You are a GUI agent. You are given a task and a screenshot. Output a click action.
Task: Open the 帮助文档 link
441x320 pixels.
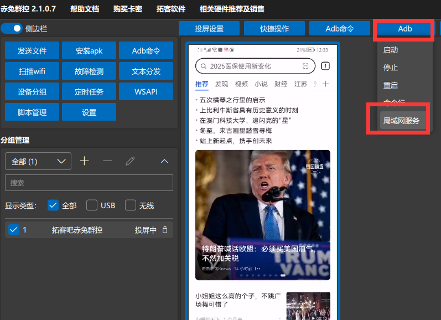point(85,9)
